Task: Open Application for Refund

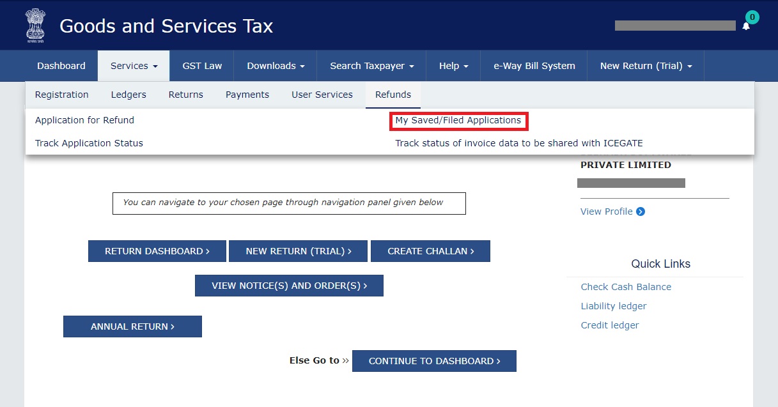Action: click(84, 119)
